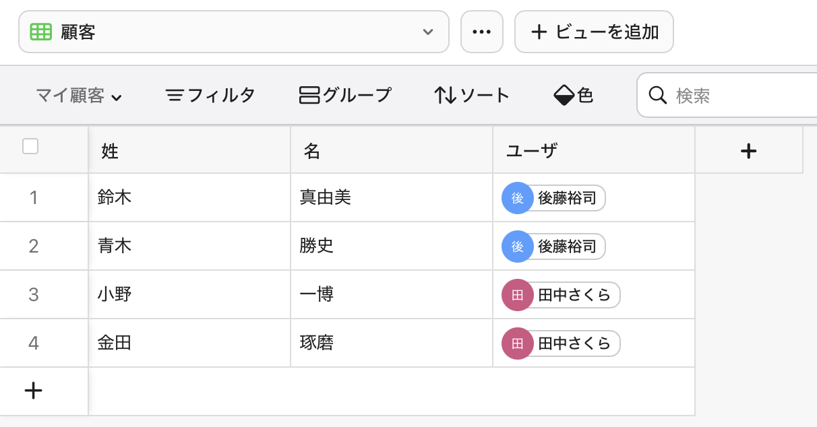Open the search magnifier icon
The width and height of the screenshot is (817, 427).
click(657, 96)
